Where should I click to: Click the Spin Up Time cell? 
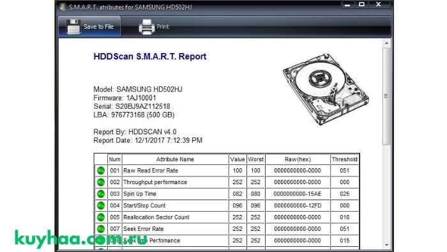[x=175, y=194]
